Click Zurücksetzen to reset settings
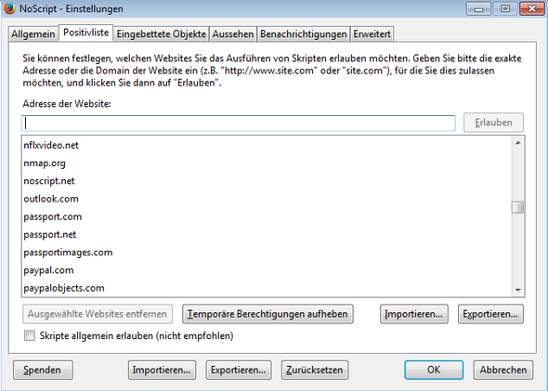 tap(315, 370)
